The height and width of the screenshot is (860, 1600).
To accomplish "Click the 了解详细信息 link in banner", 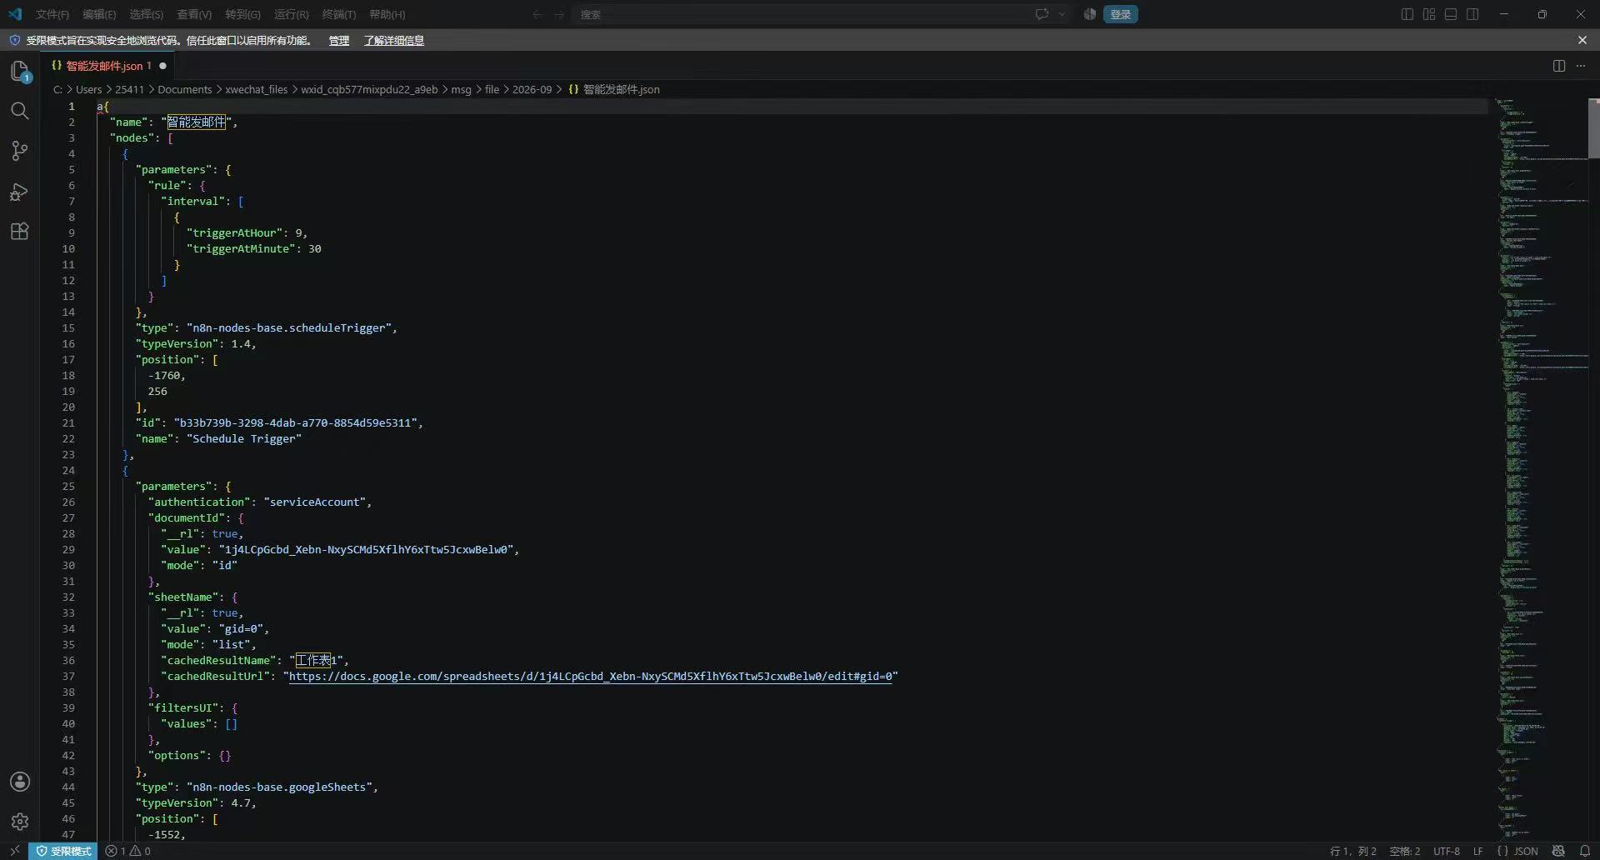I will point(393,40).
